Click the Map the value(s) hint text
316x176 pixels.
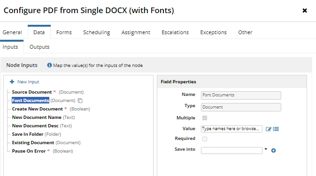click(98, 65)
